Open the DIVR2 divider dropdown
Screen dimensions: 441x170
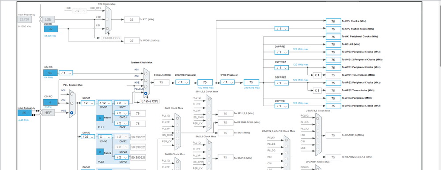click(x=122, y=157)
